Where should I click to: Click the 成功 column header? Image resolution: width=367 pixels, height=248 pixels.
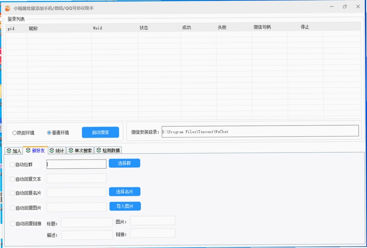point(187,28)
